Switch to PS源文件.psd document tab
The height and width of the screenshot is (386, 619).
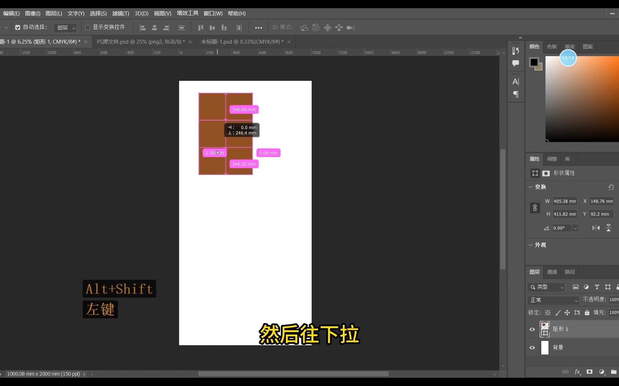pyautogui.click(x=140, y=42)
